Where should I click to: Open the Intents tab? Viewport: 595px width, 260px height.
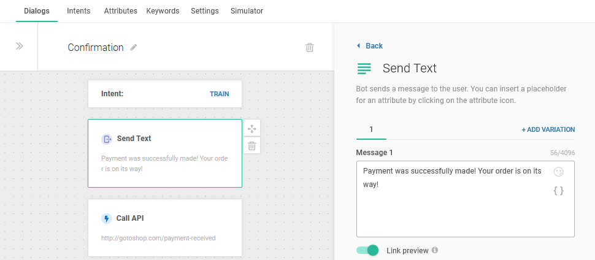pyautogui.click(x=79, y=11)
